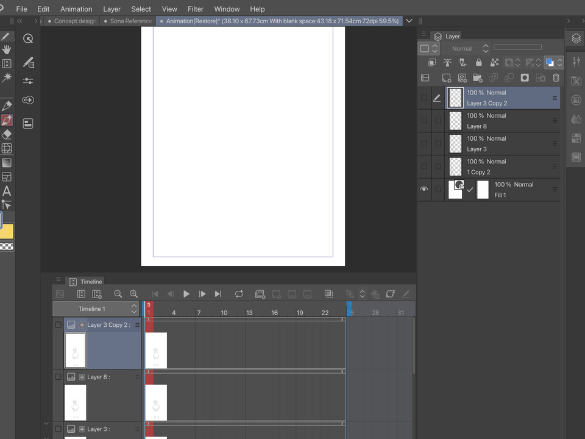Select the Hand move tool
This screenshot has height=439, width=585.
point(7,49)
